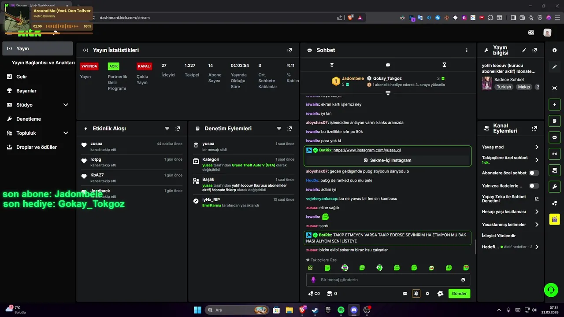The image size is (564, 317).
Task: Open Spotify from the Windows taskbar
Action: tap(341, 310)
